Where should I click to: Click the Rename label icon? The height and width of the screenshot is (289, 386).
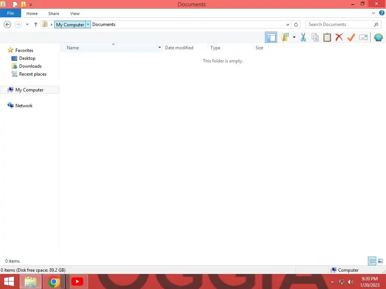click(363, 37)
